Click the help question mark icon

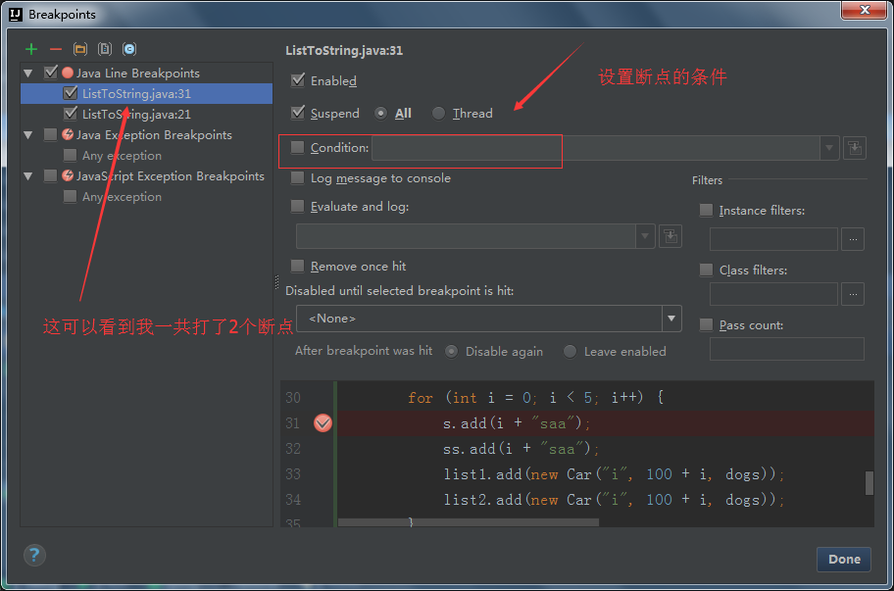click(x=33, y=555)
